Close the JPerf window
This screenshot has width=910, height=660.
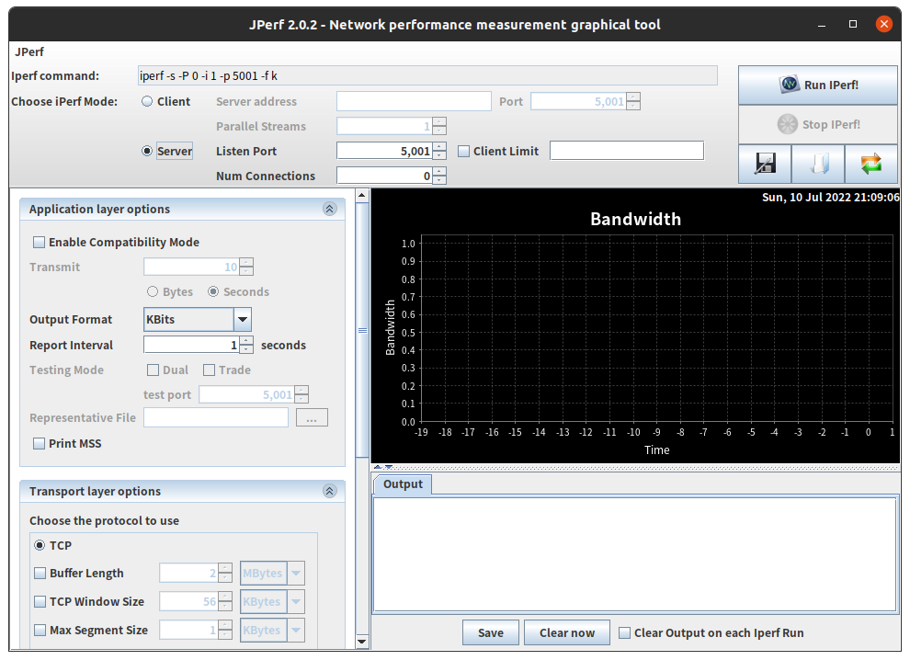coord(884,25)
